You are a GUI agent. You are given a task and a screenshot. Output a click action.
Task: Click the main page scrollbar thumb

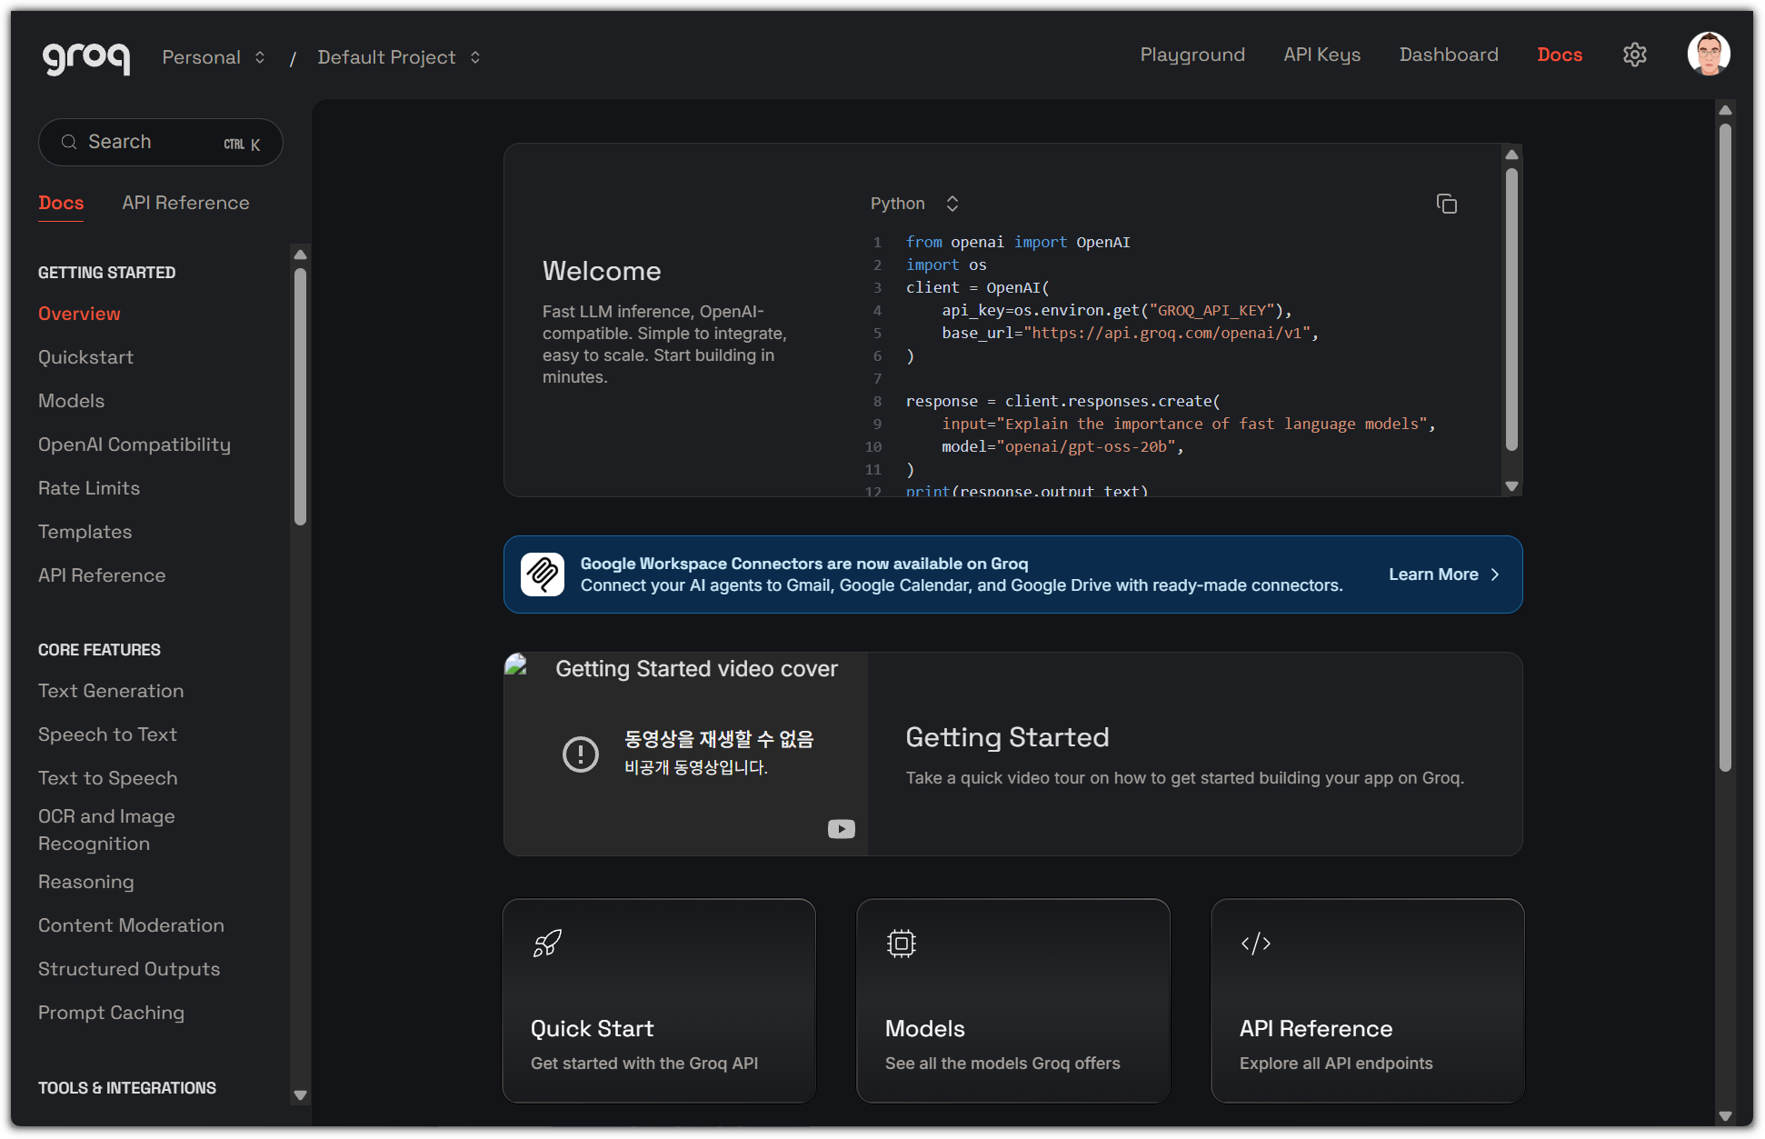pos(1725,448)
